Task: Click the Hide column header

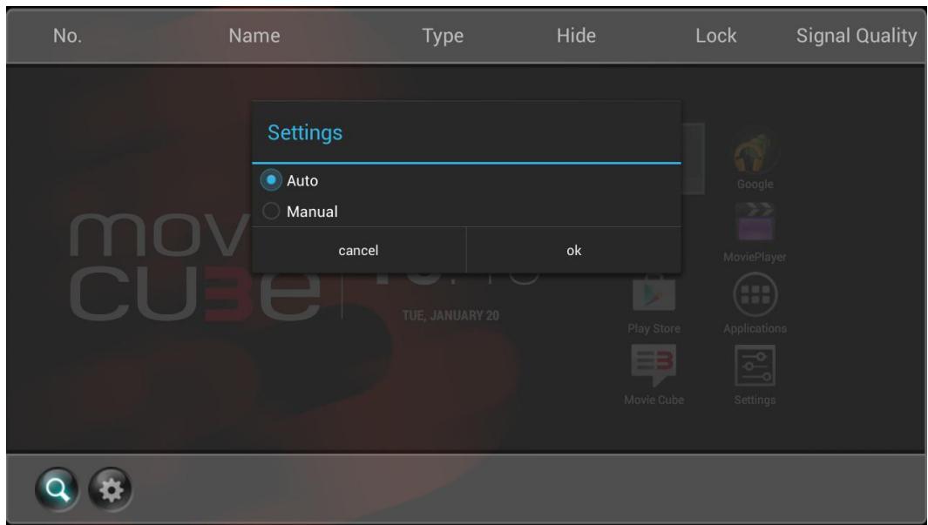Action: pyautogui.click(x=576, y=36)
